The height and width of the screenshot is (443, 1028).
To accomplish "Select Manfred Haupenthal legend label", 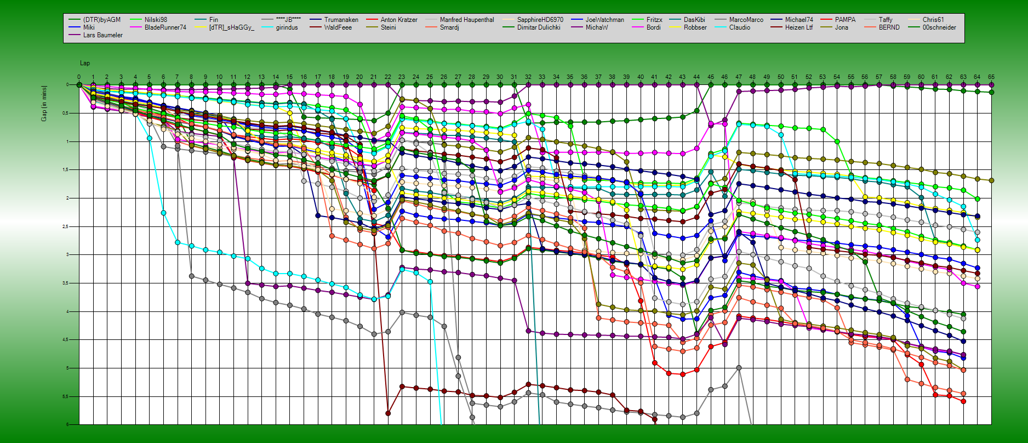I will coord(467,20).
